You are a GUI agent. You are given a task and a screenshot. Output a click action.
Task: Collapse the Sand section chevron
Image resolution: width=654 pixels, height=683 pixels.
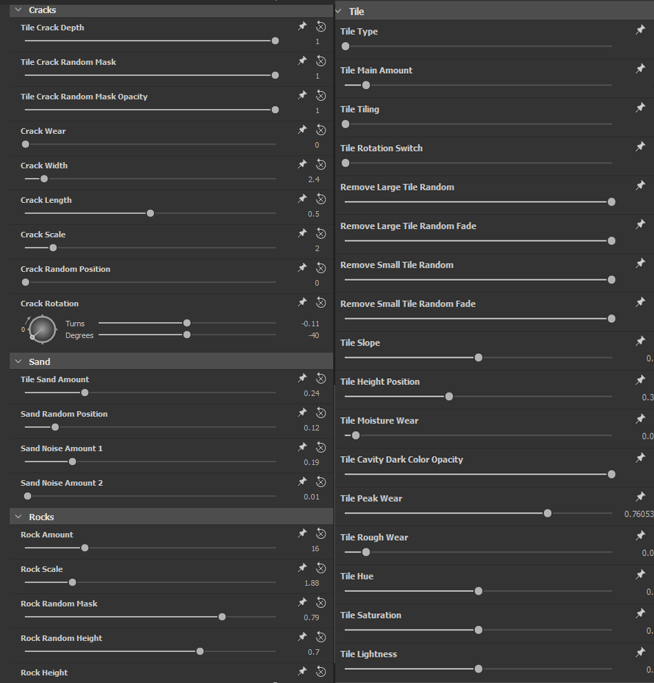pyautogui.click(x=19, y=362)
